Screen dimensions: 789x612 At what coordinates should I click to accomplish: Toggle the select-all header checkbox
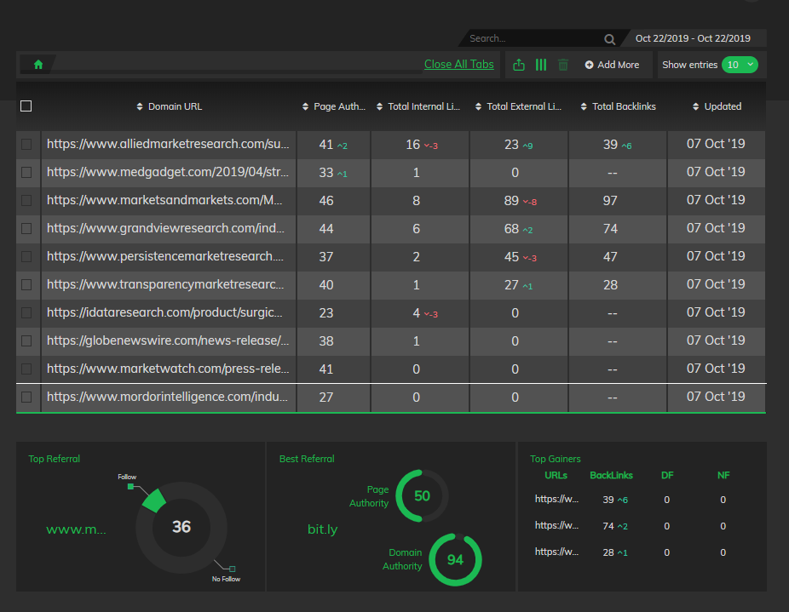pyautogui.click(x=26, y=106)
